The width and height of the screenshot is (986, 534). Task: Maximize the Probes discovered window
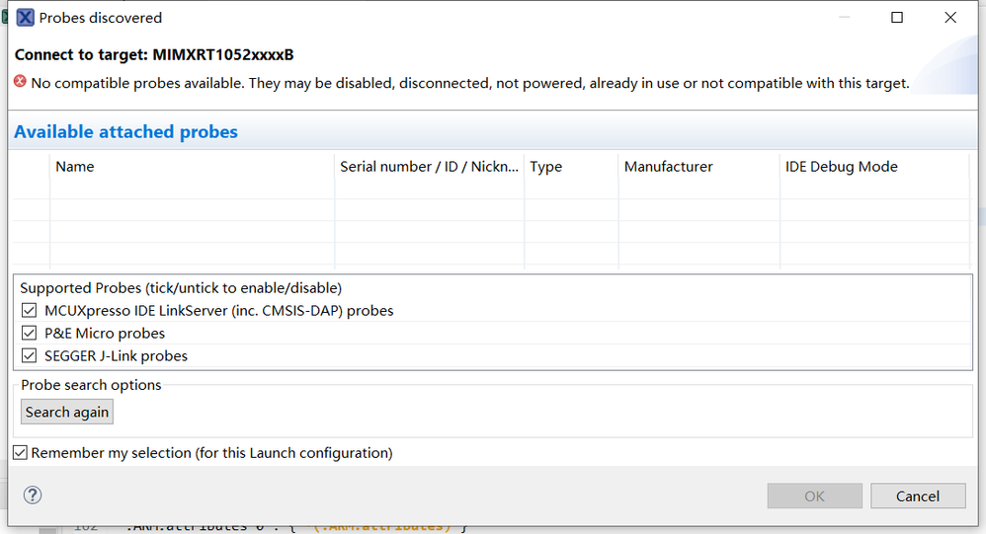pos(897,18)
